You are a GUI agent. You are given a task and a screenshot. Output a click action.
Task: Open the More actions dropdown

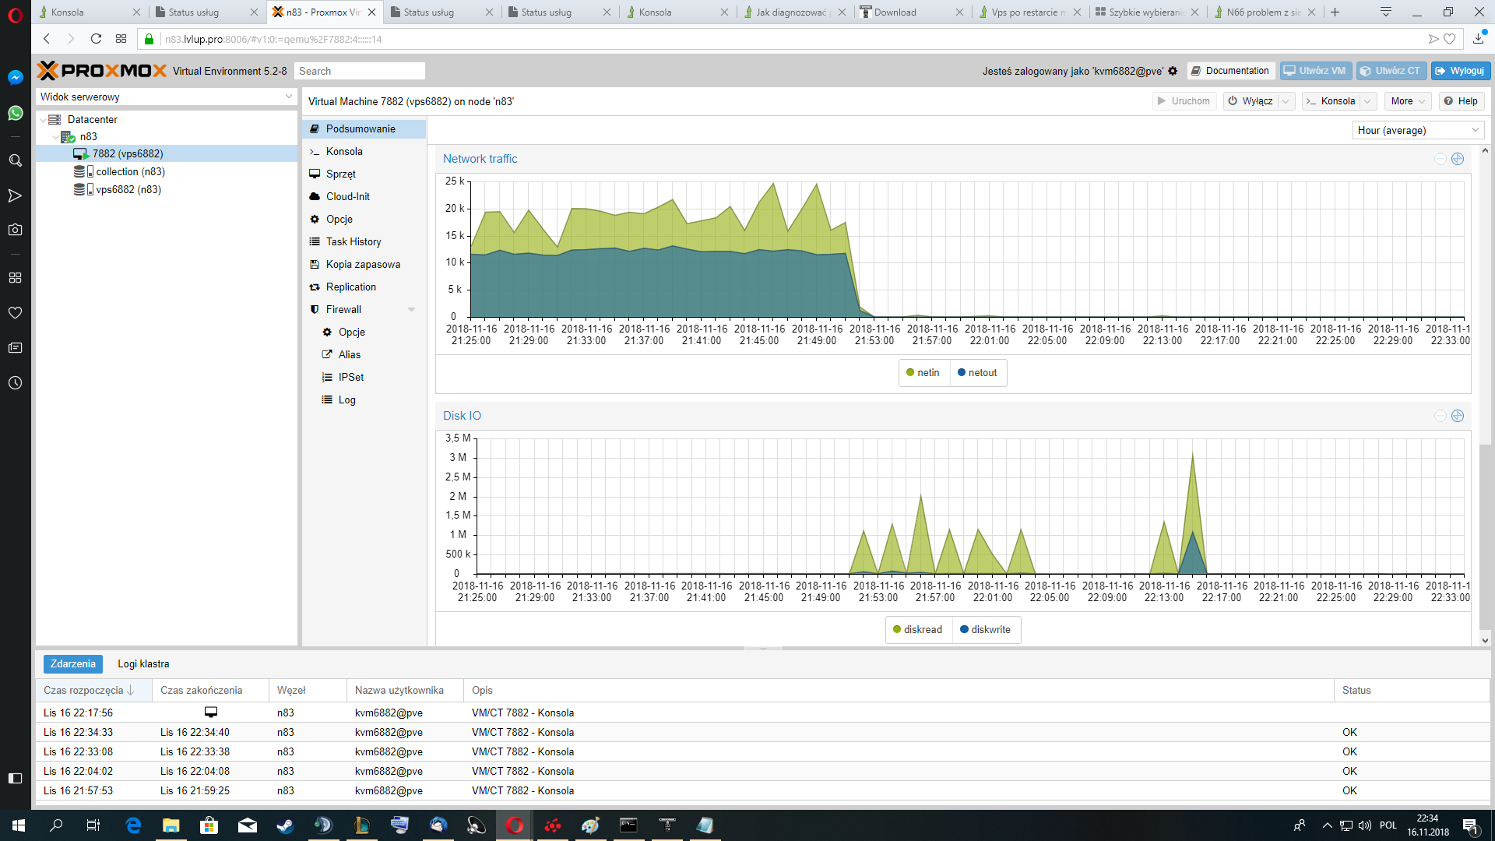(x=1408, y=101)
